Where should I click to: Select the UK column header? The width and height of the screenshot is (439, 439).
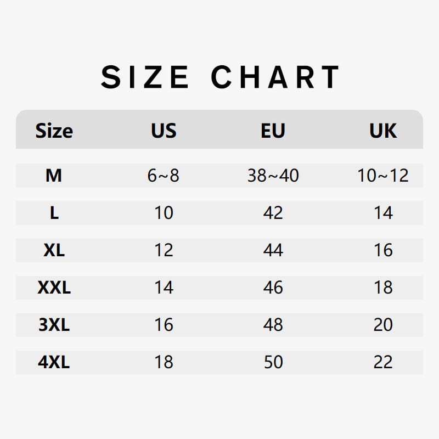point(382,131)
